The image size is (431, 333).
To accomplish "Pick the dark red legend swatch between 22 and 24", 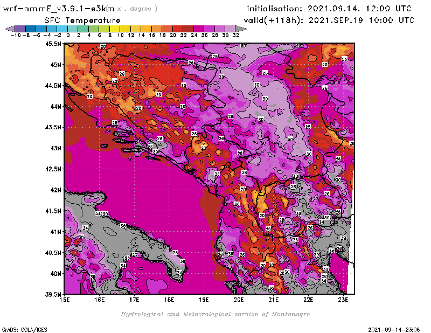I will (188, 29).
